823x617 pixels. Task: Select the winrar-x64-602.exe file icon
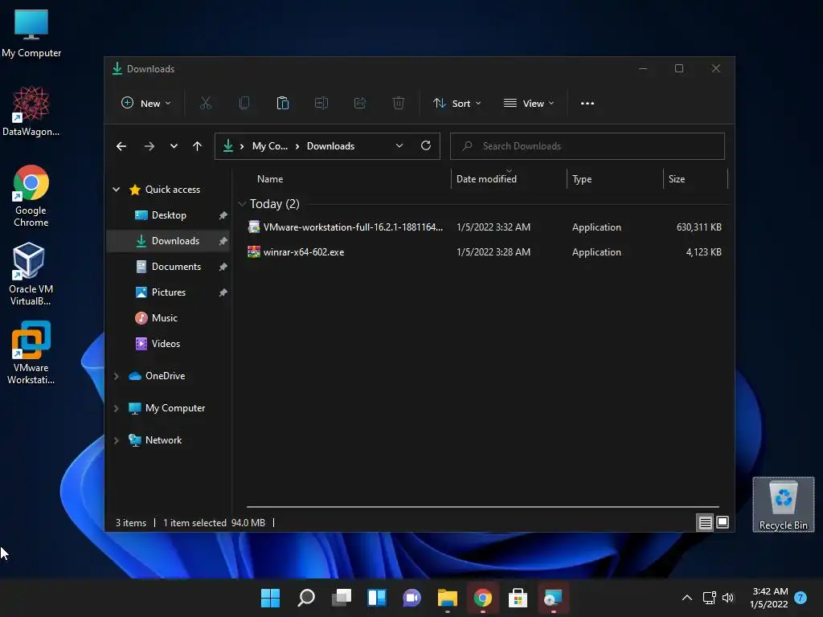253,252
